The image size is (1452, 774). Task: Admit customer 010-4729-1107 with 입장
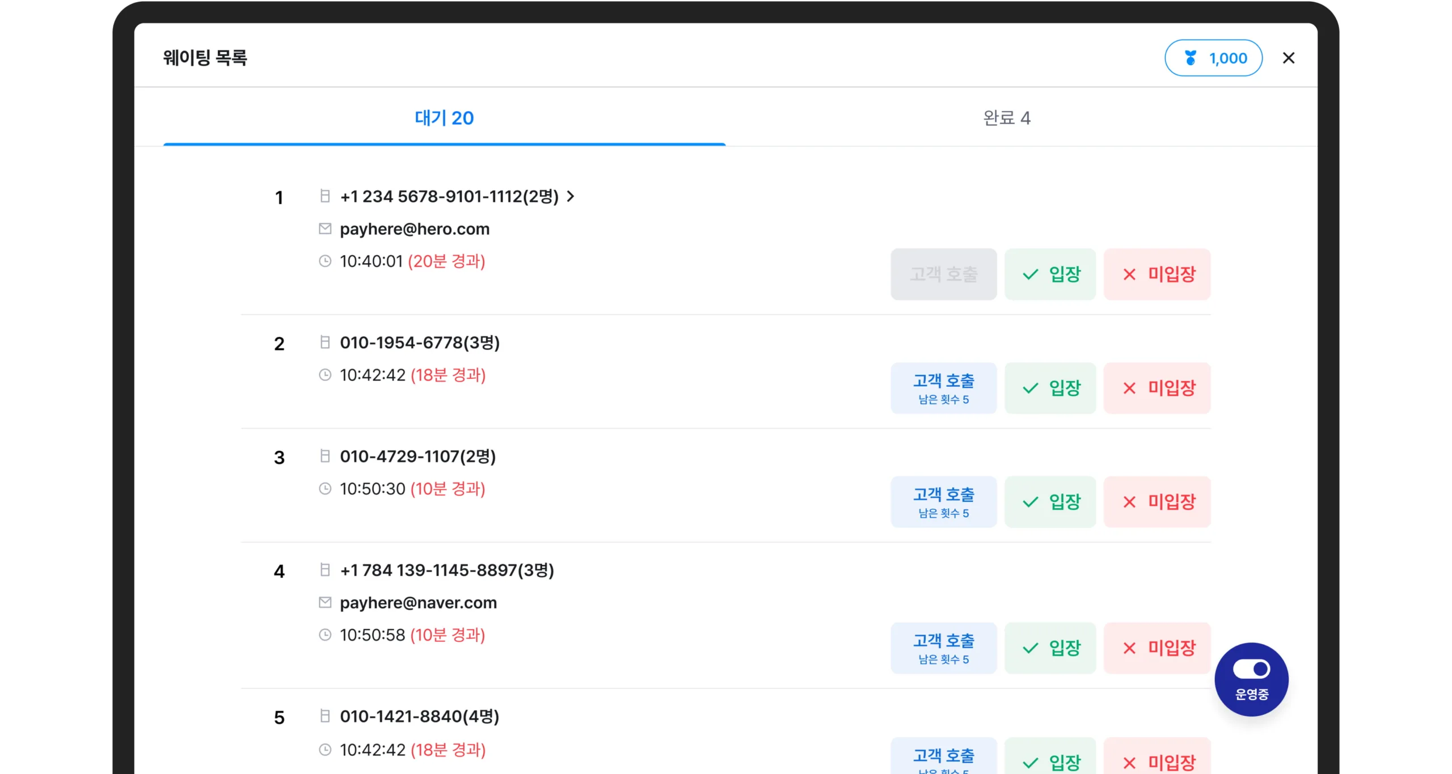[1050, 502]
